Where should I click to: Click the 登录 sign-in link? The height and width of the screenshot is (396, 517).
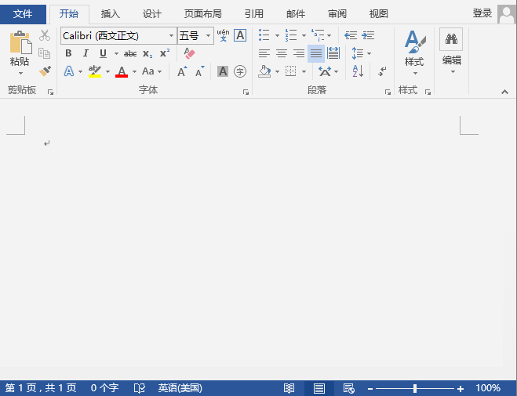[x=482, y=13]
